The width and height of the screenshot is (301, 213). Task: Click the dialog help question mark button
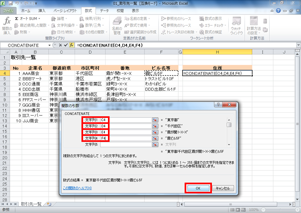tap(218, 105)
